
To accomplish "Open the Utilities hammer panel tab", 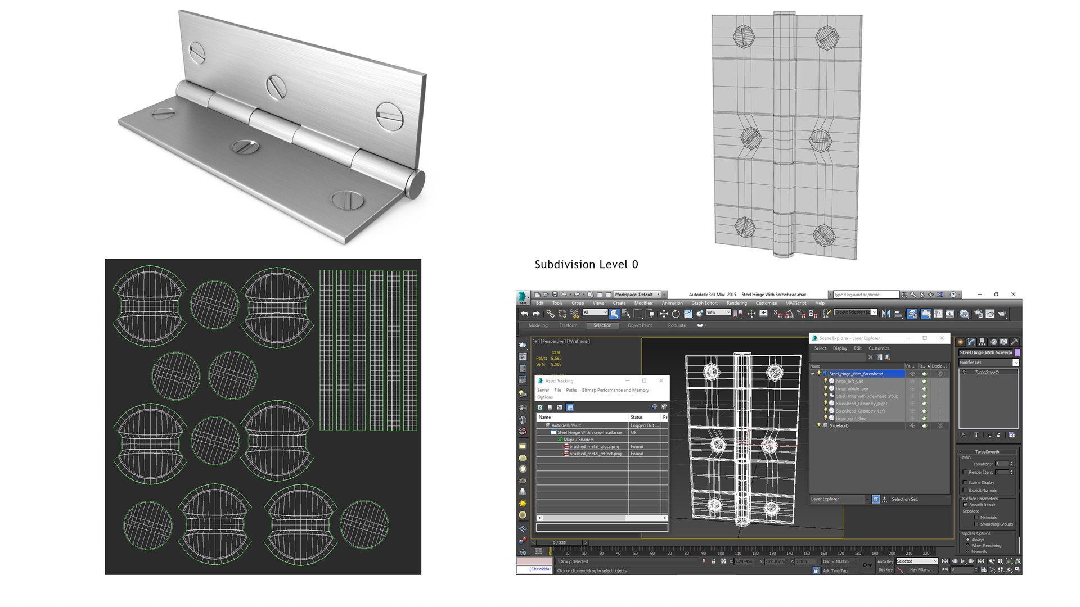I will [x=1014, y=342].
